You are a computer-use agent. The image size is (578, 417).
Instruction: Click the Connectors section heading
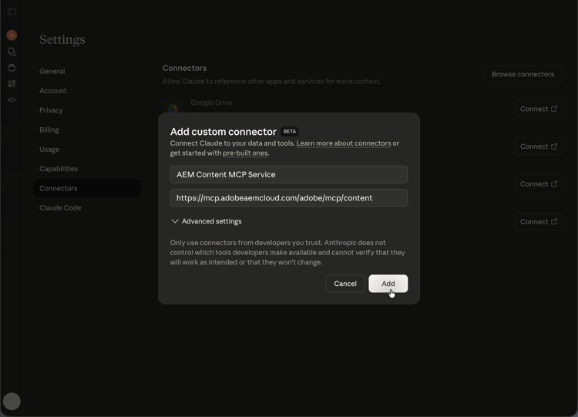[184, 68]
